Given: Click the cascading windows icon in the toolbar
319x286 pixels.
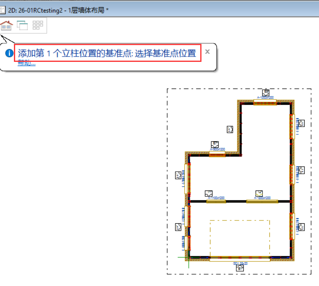Looking at the screenshot, I should tap(22, 25).
